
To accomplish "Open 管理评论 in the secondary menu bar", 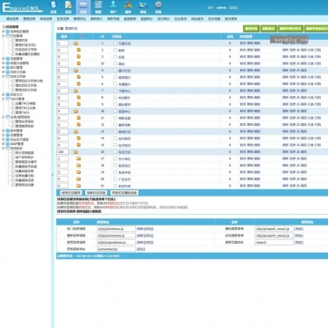I will point(80,19).
